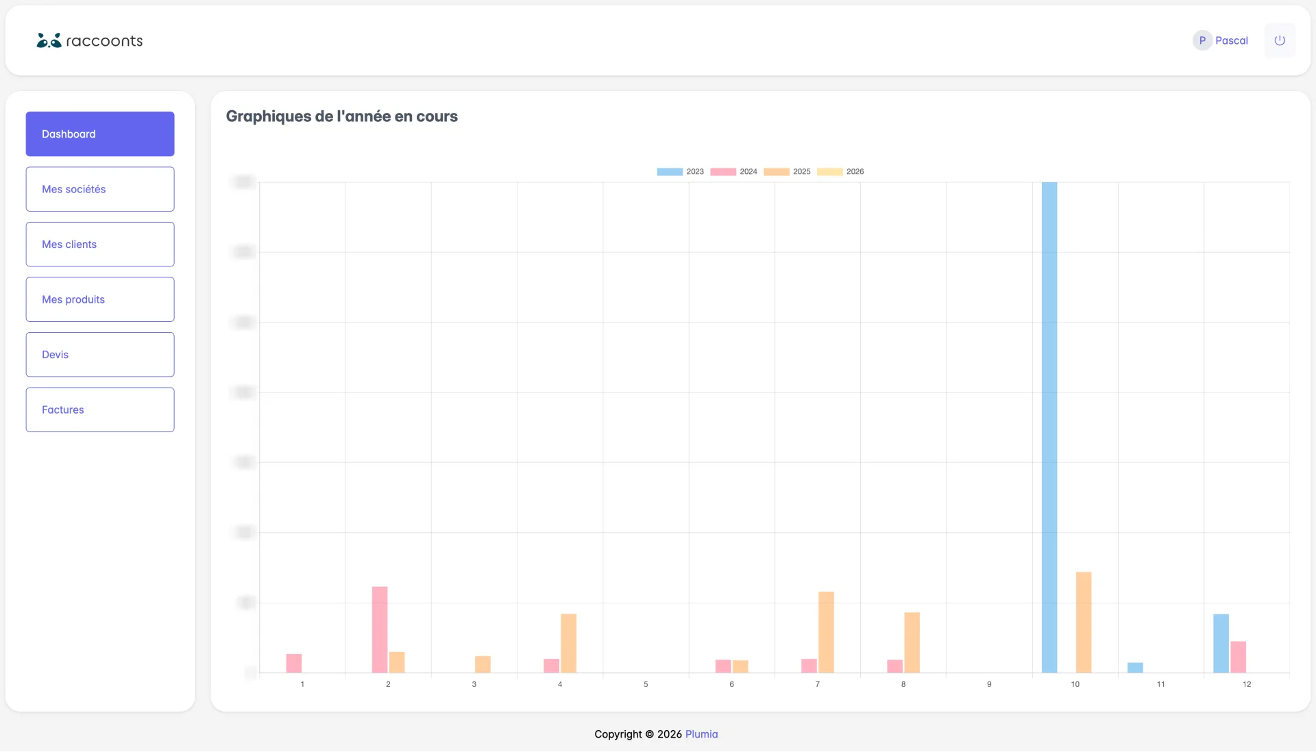1316x752 pixels.
Task: Toggle the 2024 series in the chart legend
Action: (x=748, y=171)
